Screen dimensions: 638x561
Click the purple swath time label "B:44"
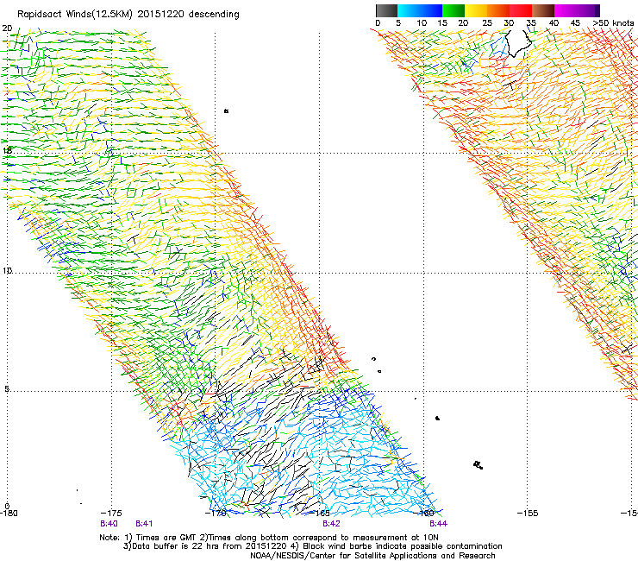coord(438,524)
